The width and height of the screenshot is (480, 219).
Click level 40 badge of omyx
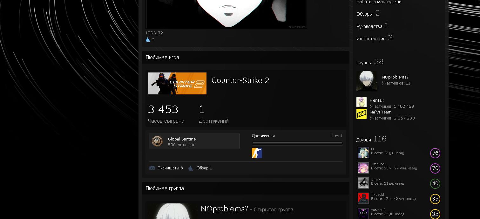[435, 184]
